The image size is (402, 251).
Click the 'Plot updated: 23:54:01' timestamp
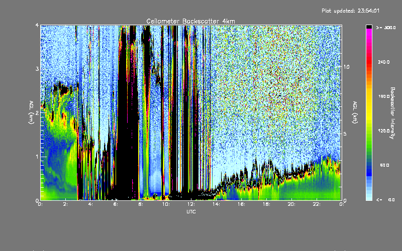click(x=350, y=11)
